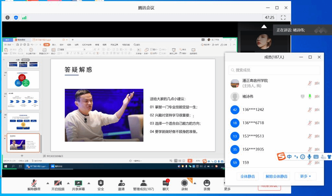332x196 pixels.
Task: Open meeting info icon in top-left
Action: (x=7, y=17)
